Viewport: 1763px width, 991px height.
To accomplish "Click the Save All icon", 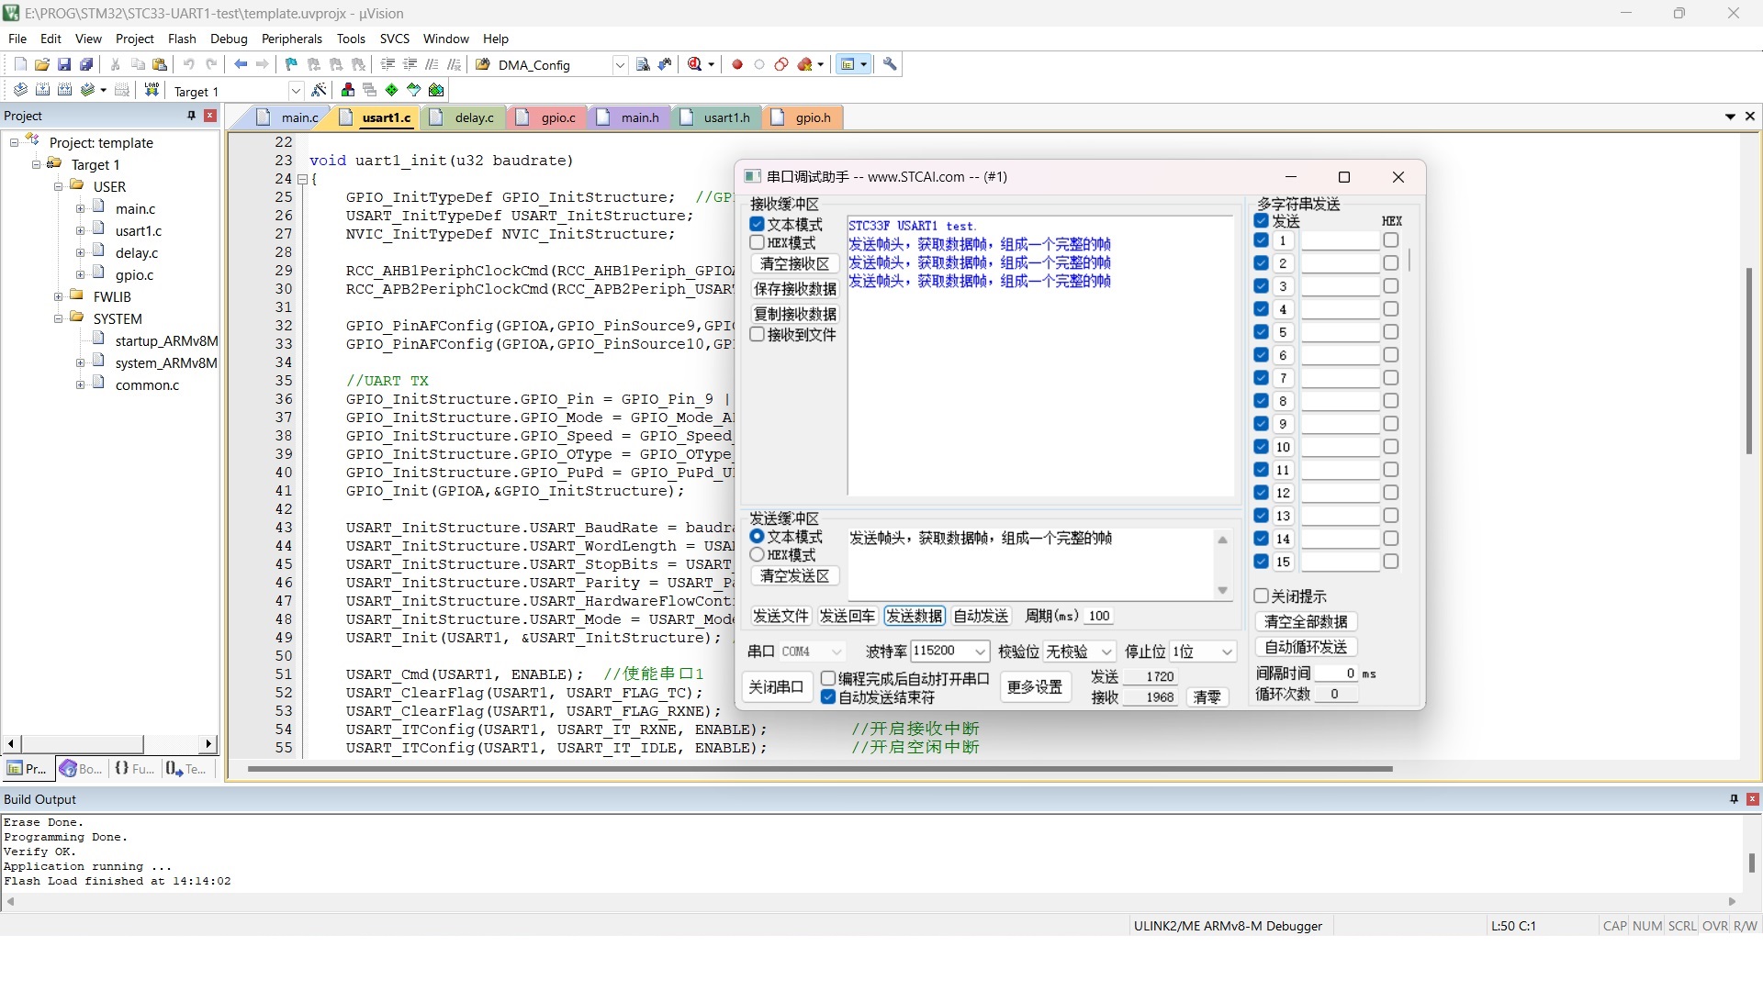I will coord(86,64).
